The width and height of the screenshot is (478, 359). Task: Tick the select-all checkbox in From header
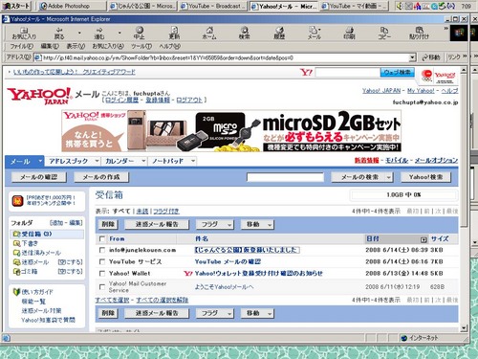pos(102,239)
